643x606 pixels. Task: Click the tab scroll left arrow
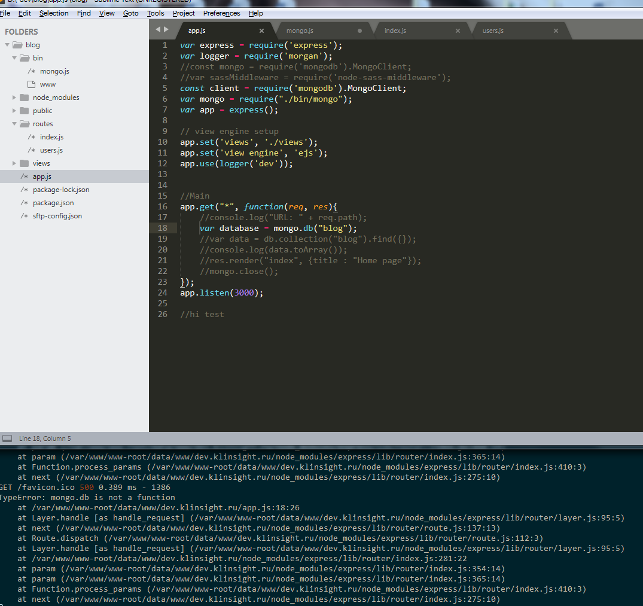click(x=158, y=29)
